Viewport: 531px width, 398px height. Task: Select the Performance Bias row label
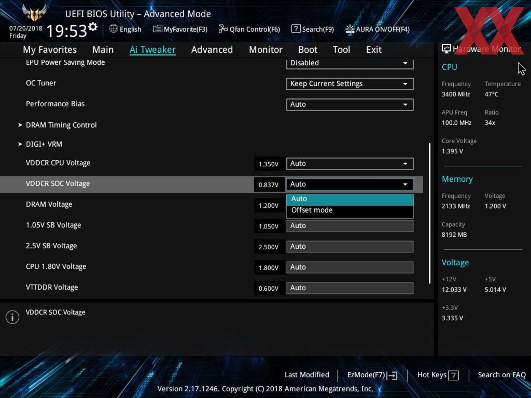55,103
